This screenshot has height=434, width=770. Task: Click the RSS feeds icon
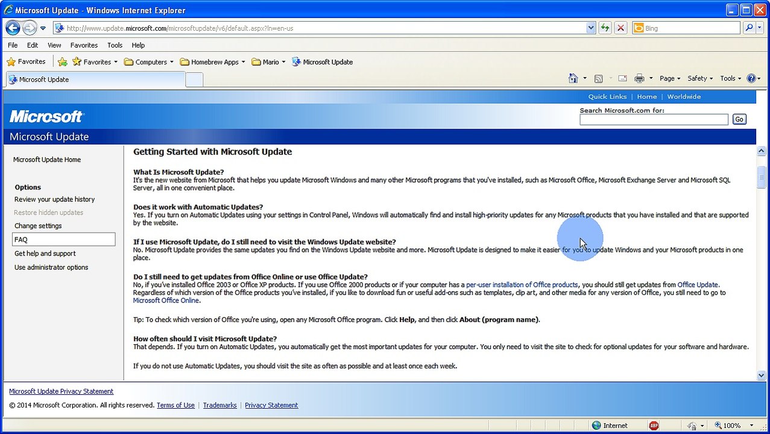(x=599, y=78)
